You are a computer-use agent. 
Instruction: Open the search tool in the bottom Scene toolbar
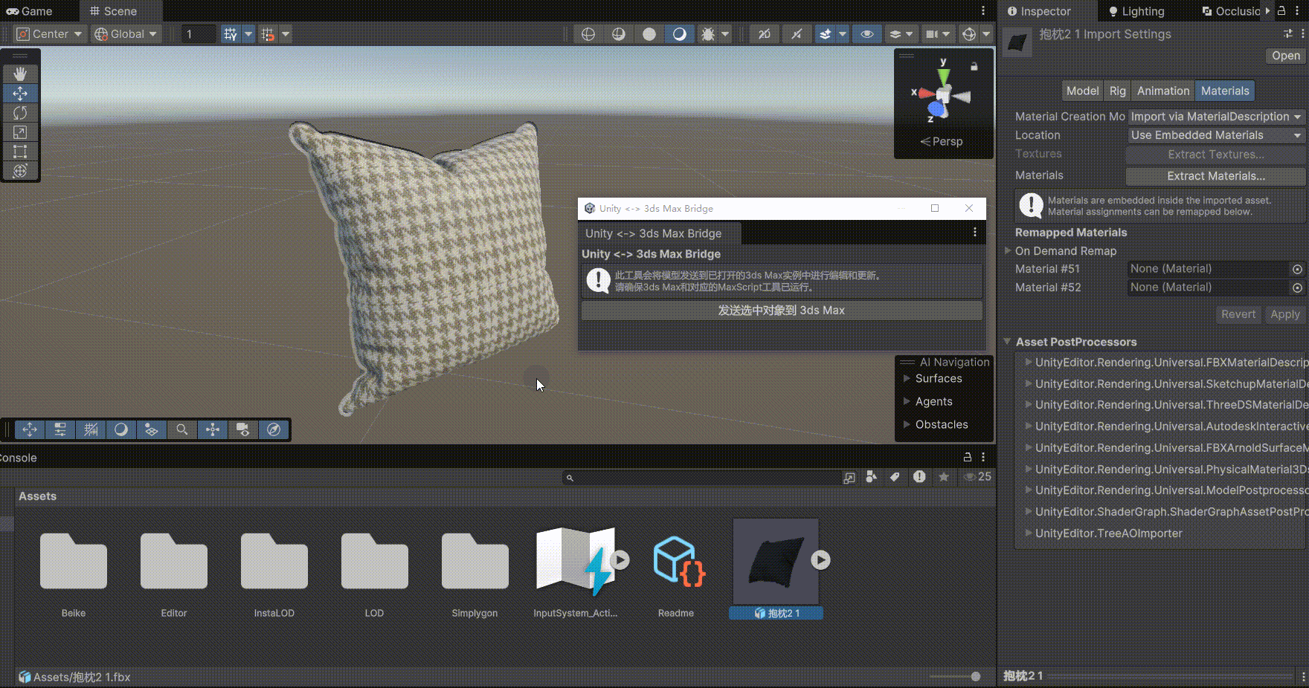[182, 429]
